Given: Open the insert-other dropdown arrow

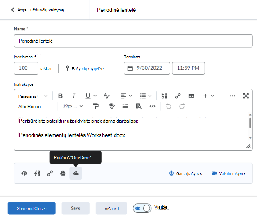Looking at the screenshot, I should point(212,96).
